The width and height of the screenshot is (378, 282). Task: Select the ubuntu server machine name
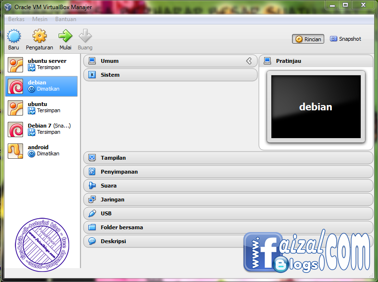(47, 61)
